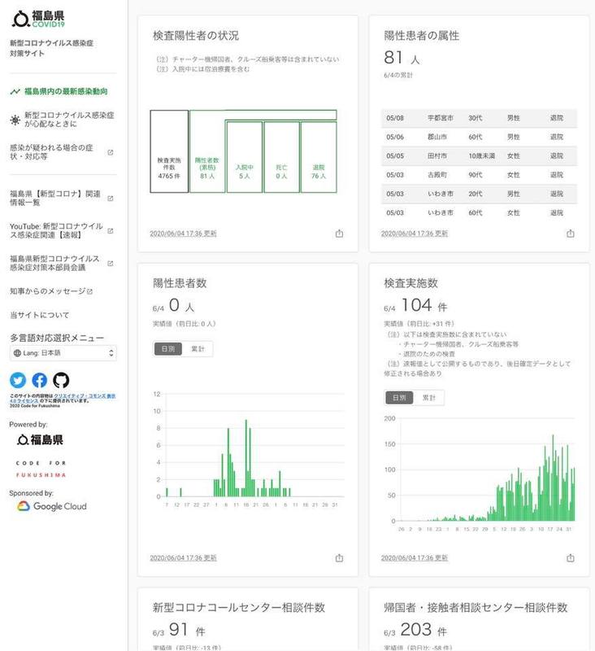Screen dimensions: 595x651
Task: Click update timestamp on 陽性患者数 card
Action: pos(183,558)
